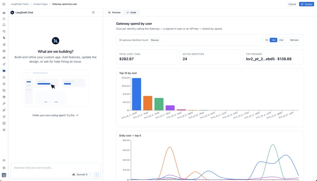Screen dimensions: 317x181
Task: Open the shield icon in the sidebar
Action: pyautogui.click(x=4, y=130)
